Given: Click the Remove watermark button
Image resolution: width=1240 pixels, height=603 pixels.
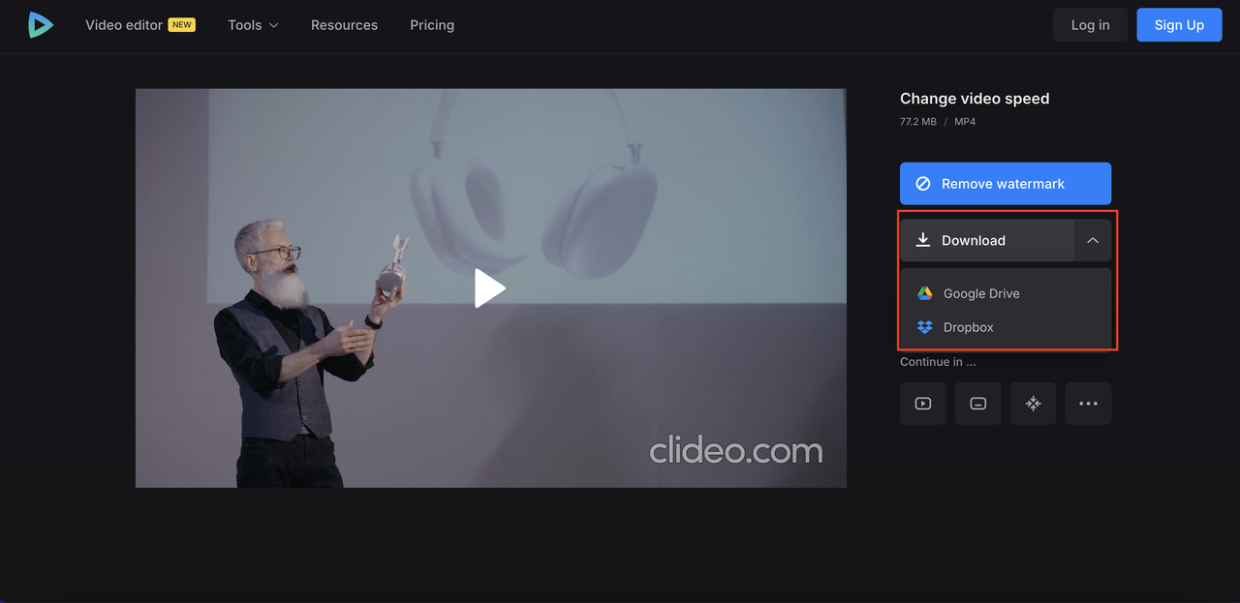Looking at the screenshot, I should click(x=1005, y=184).
